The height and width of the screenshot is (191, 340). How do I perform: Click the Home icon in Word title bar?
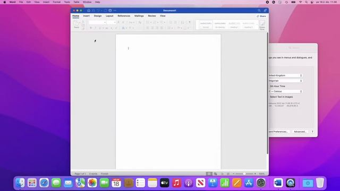coord(89,11)
